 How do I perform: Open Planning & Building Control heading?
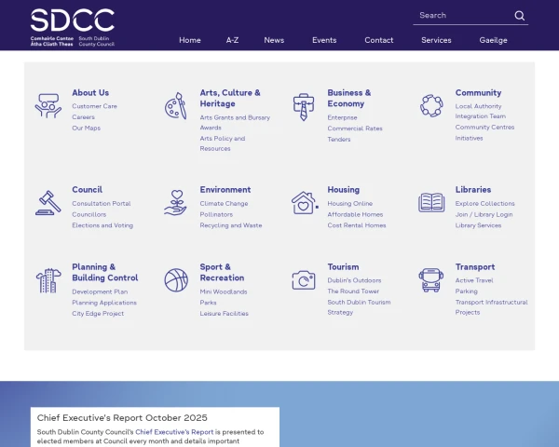point(104,272)
